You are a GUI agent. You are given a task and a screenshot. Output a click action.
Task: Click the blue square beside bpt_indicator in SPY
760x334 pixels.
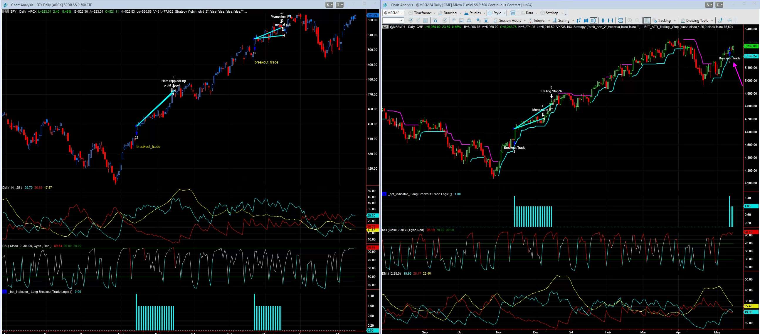pyautogui.click(x=4, y=292)
